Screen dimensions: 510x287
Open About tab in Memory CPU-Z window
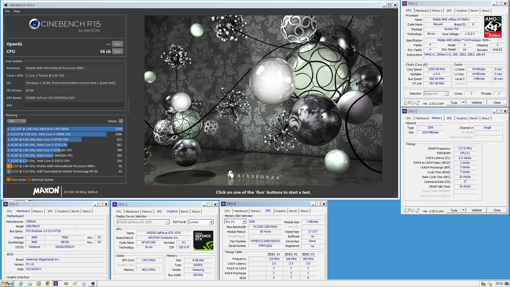point(486,118)
